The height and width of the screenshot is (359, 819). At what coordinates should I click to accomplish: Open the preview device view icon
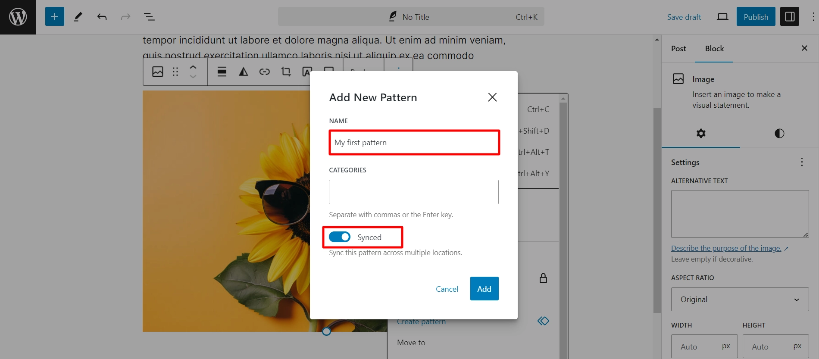[x=722, y=17]
